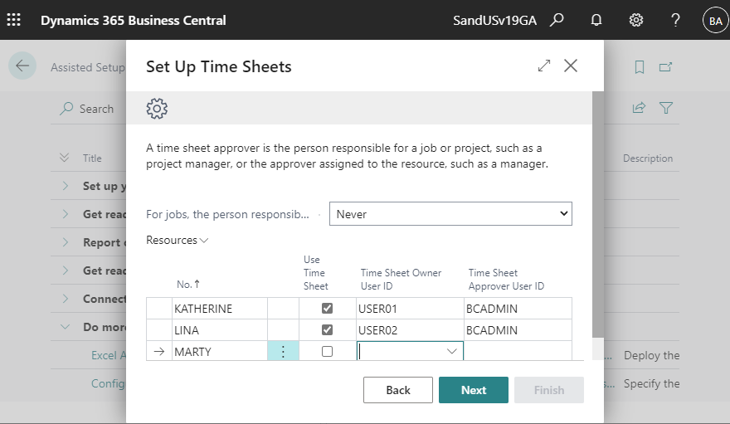Click KATHERINE's BCADMIN approver cell
The image size is (730, 424).
[518, 309]
